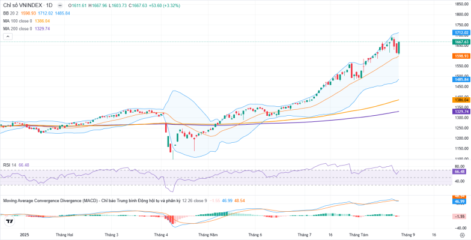Viewport: 471px width, 240px height.
Task: Click Tháng Năm on the time axis
Action: 209,235
